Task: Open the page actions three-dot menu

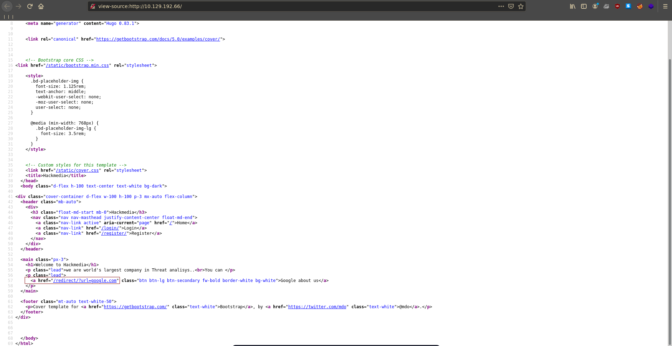Action: (x=501, y=6)
